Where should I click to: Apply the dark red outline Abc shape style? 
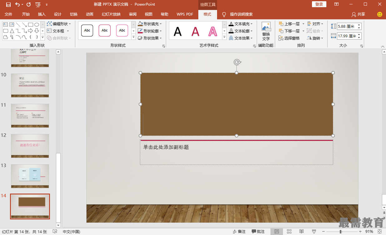coord(105,31)
